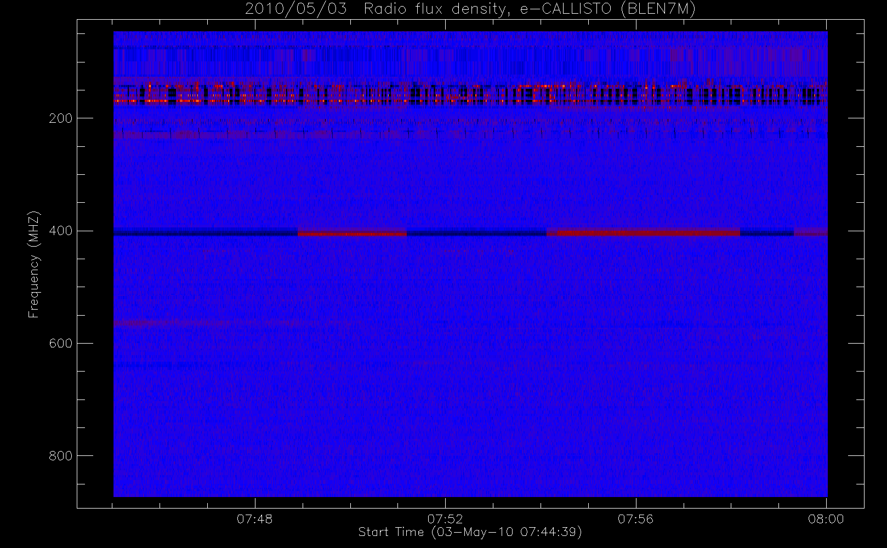Click the 'Start Time (03-May-10 07:44:39)' x-axis label

click(x=470, y=532)
